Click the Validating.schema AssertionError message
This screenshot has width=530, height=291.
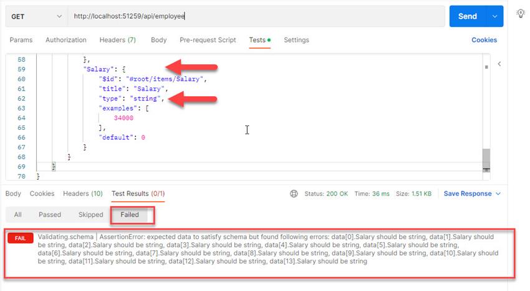point(268,249)
